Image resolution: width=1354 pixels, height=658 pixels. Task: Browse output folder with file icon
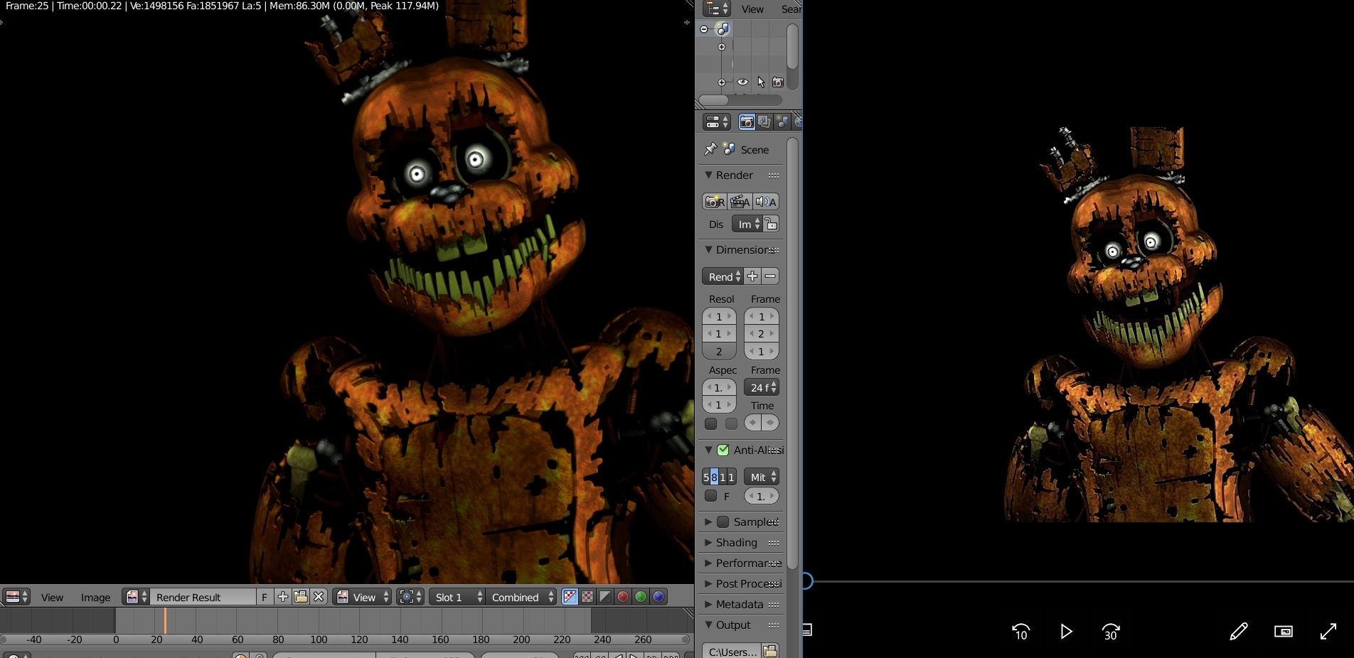point(770,651)
